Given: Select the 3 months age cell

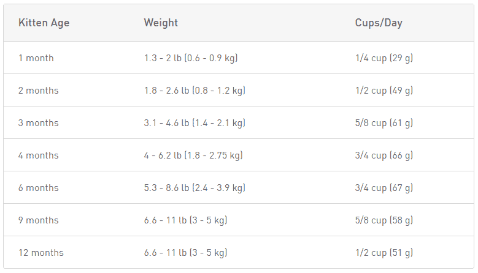Looking at the screenshot, I should [x=39, y=123].
